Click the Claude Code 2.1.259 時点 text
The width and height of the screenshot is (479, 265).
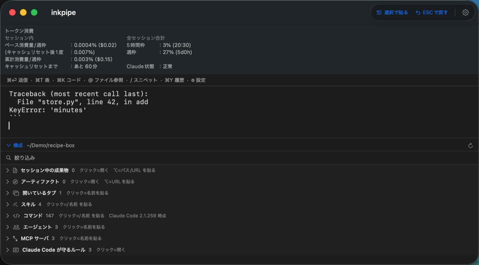(x=138, y=216)
